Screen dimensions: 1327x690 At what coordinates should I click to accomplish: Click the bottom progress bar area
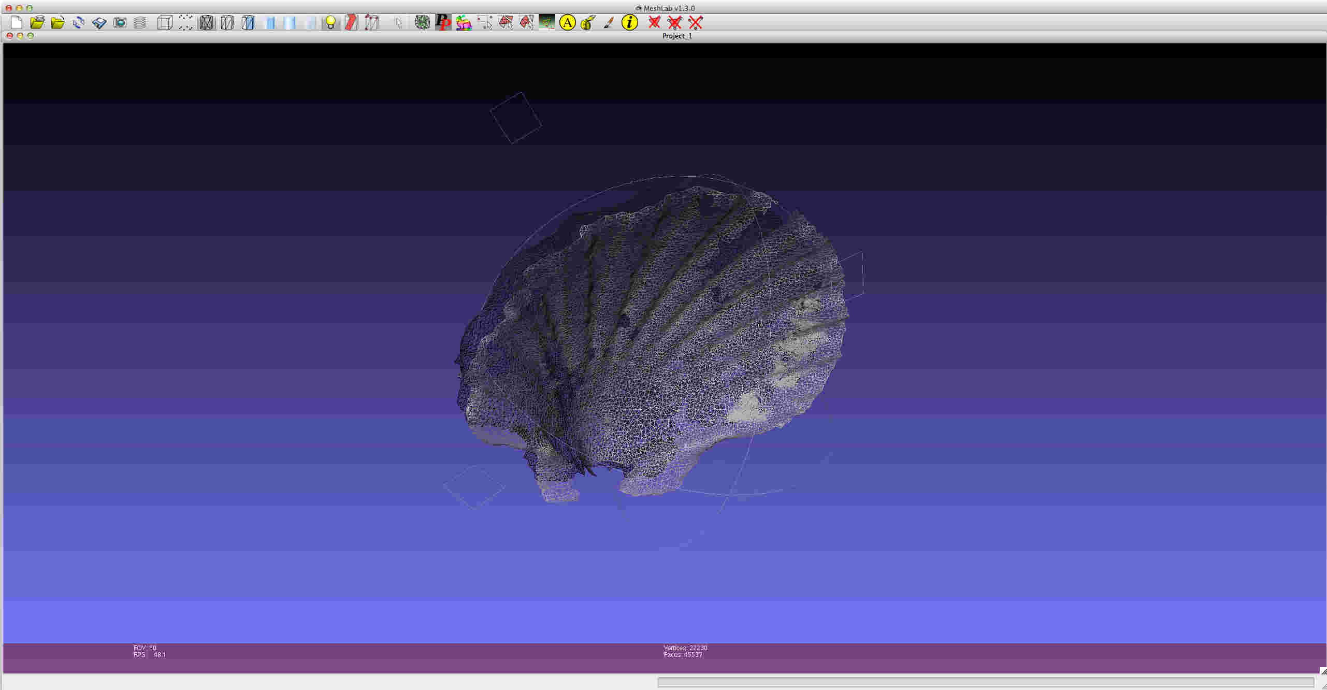click(985, 682)
